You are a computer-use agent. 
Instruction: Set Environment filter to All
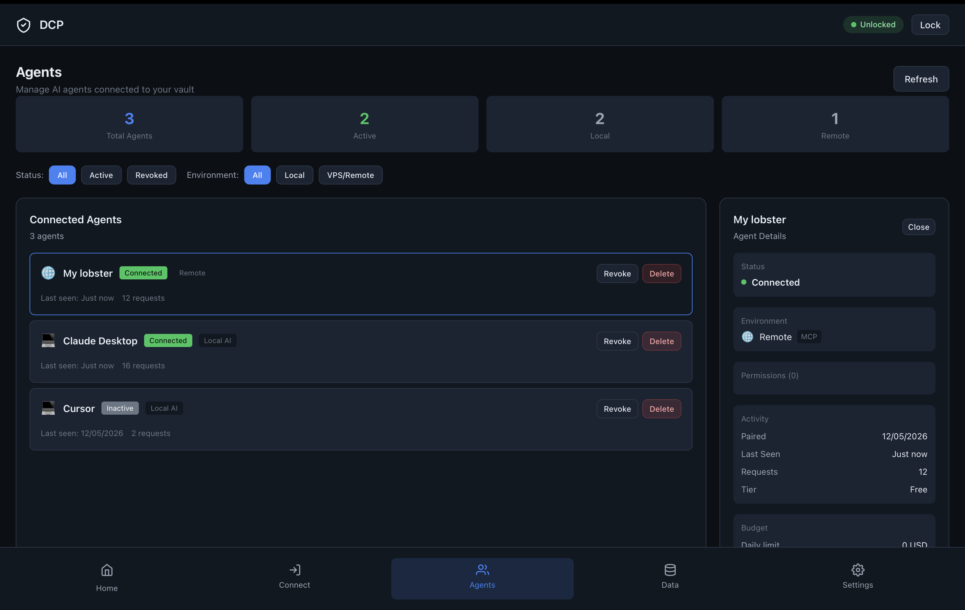(x=257, y=175)
